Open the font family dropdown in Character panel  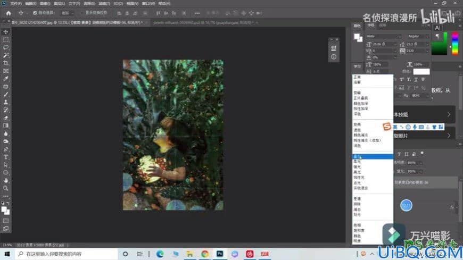(384, 36)
